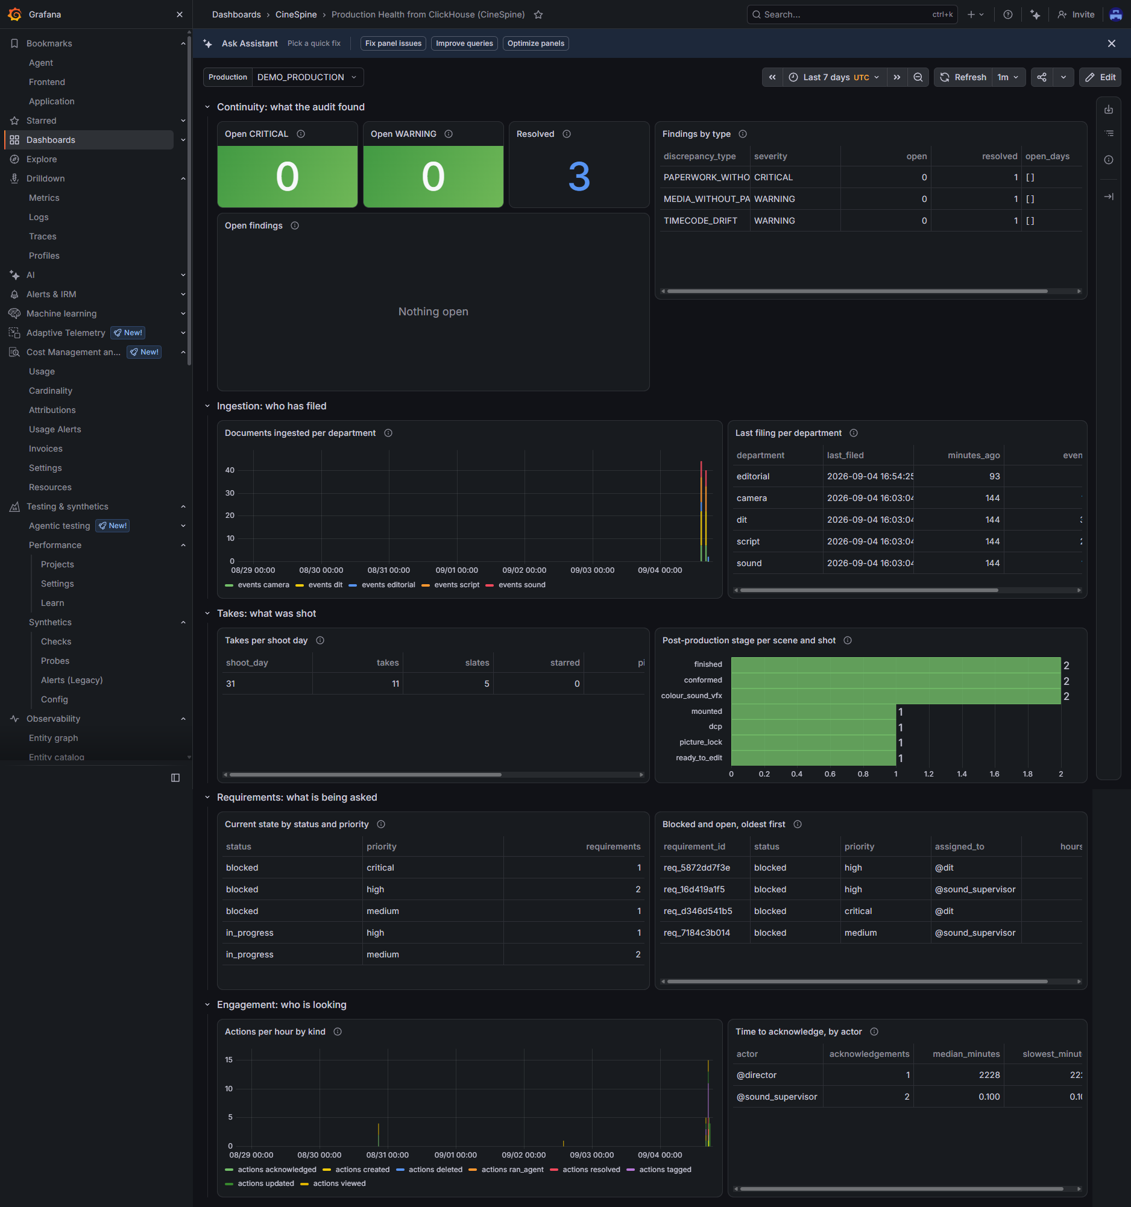Viewport: 1131px width, 1207px height.
Task: Star this dashboard with the star icon
Action: 538,14
